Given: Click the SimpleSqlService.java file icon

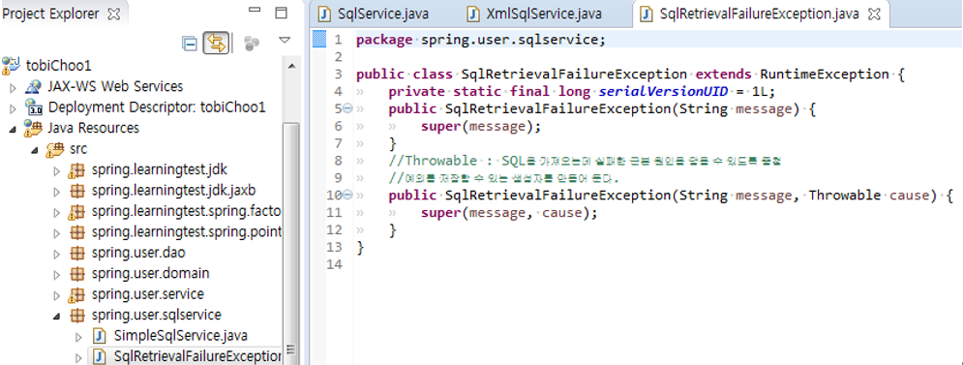Looking at the screenshot, I should coord(100,336).
